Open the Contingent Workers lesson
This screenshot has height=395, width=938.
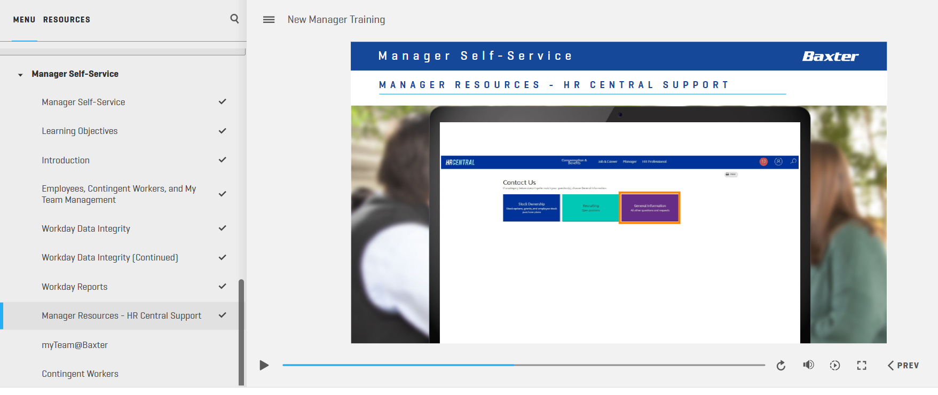click(x=122, y=374)
